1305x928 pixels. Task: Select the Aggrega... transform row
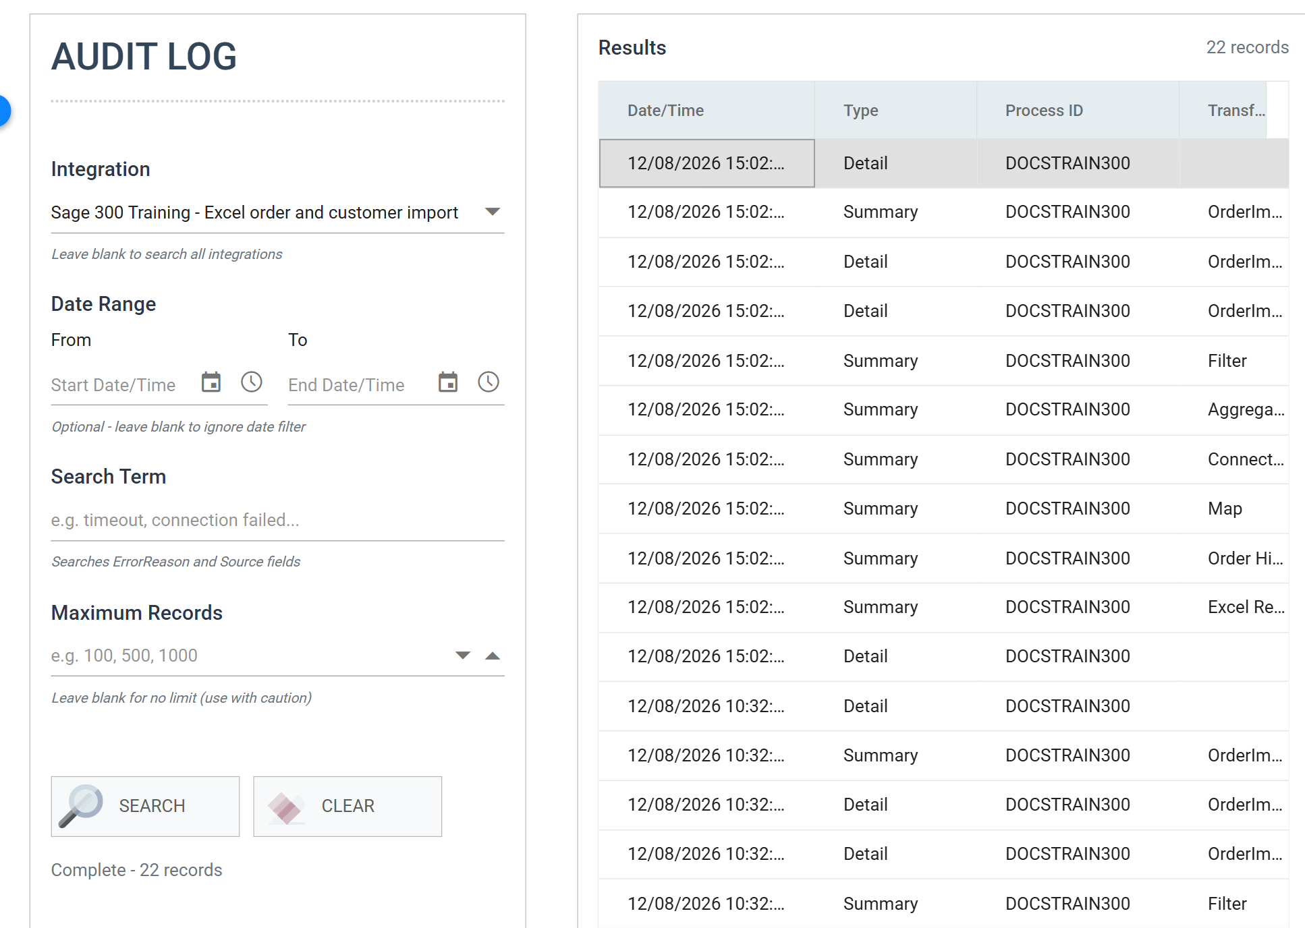[943, 410]
